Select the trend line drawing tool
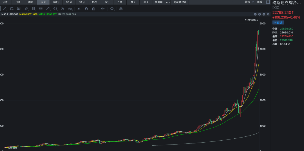Screen dimensions: 304x151 [5, 9]
